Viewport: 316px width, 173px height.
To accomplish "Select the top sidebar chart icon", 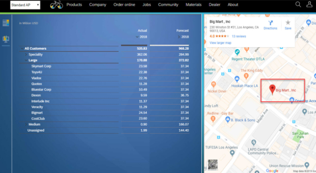I will (x=6, y=23).
